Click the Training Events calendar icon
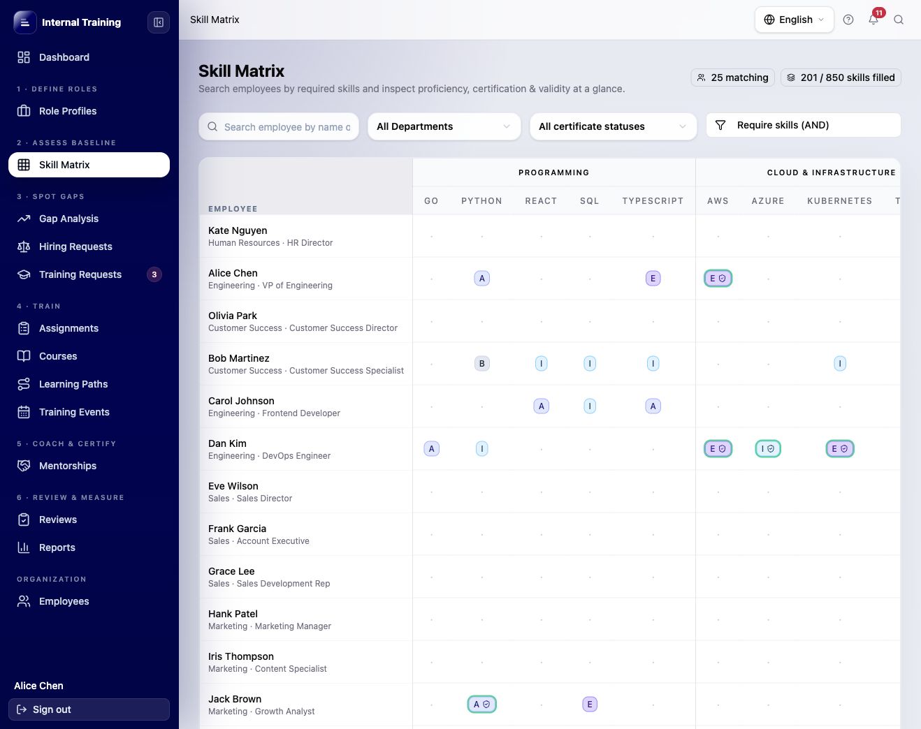The height and width of the screenshot is (729, 921). (24, 412)
